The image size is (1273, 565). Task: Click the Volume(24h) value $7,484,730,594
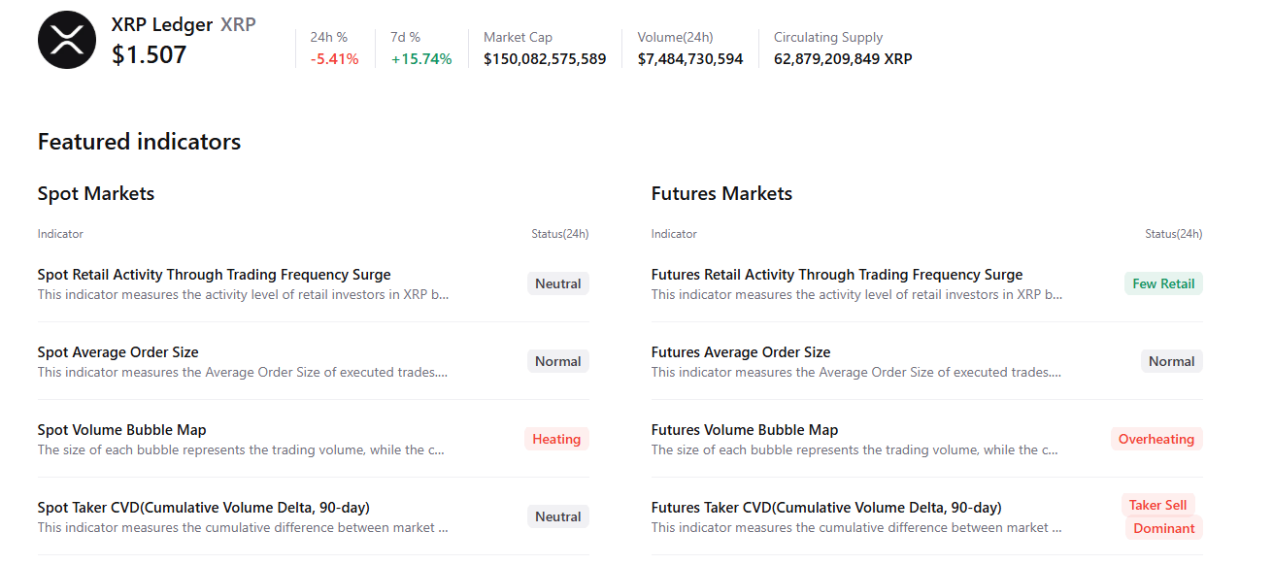690,59
